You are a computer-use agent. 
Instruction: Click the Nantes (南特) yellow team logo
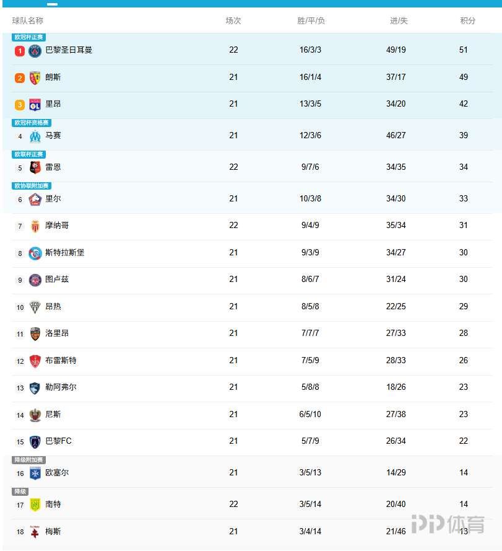click(35, 505)
